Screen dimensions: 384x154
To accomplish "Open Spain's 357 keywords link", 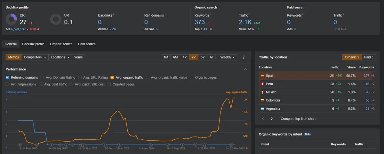I will tap(366, 76).
